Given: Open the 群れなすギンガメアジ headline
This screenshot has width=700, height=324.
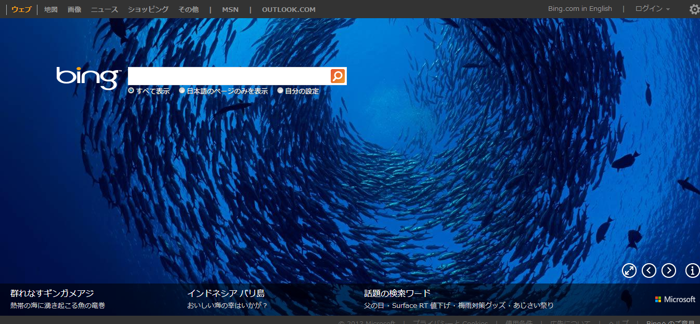Looking at the screenshot, I should [52, 293].
